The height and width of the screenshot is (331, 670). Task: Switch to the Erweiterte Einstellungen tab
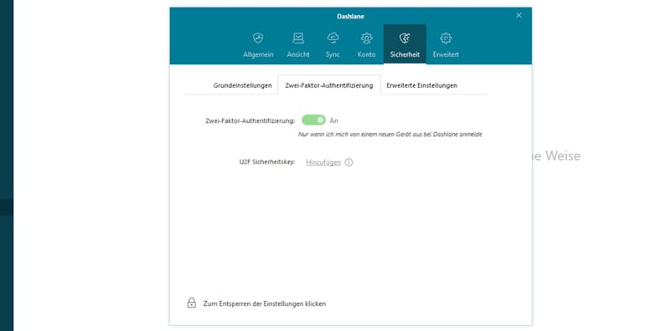[422, 85]
